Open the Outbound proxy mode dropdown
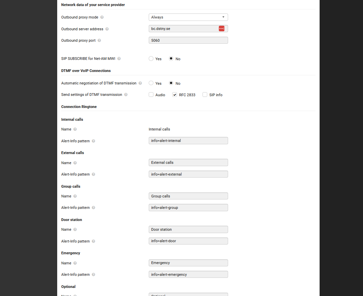Viewport: 363px width, 296px height. (x=188, y=17)
